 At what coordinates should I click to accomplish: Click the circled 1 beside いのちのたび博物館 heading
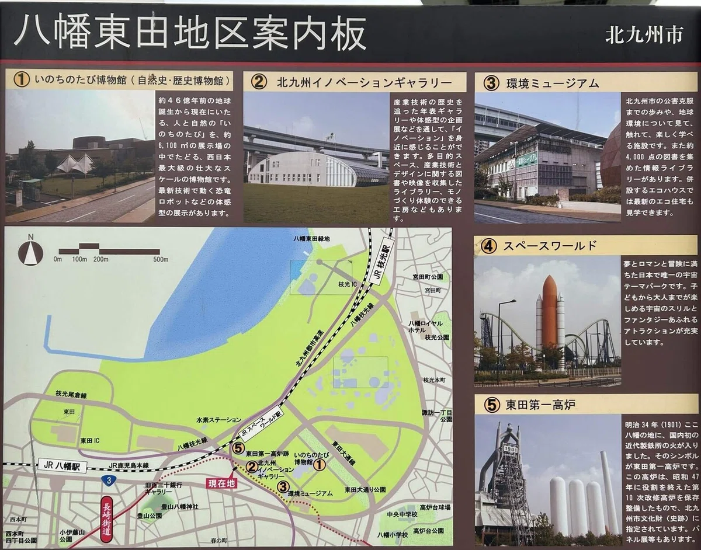tap(22, 80)
